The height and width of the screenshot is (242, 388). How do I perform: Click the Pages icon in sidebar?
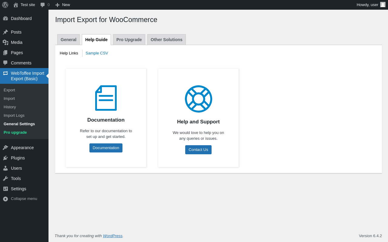click(x=5, y=53)
